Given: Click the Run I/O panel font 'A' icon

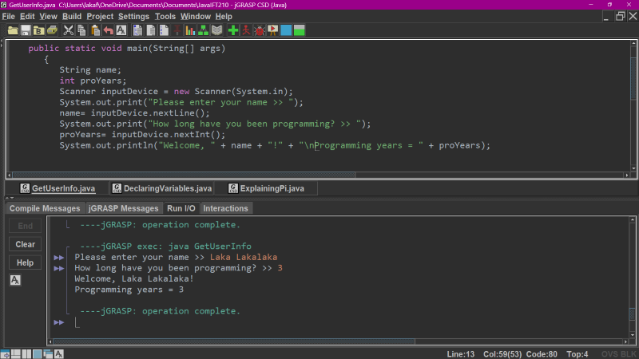Looking at the screenshot, I should click(x=15, y=280).
